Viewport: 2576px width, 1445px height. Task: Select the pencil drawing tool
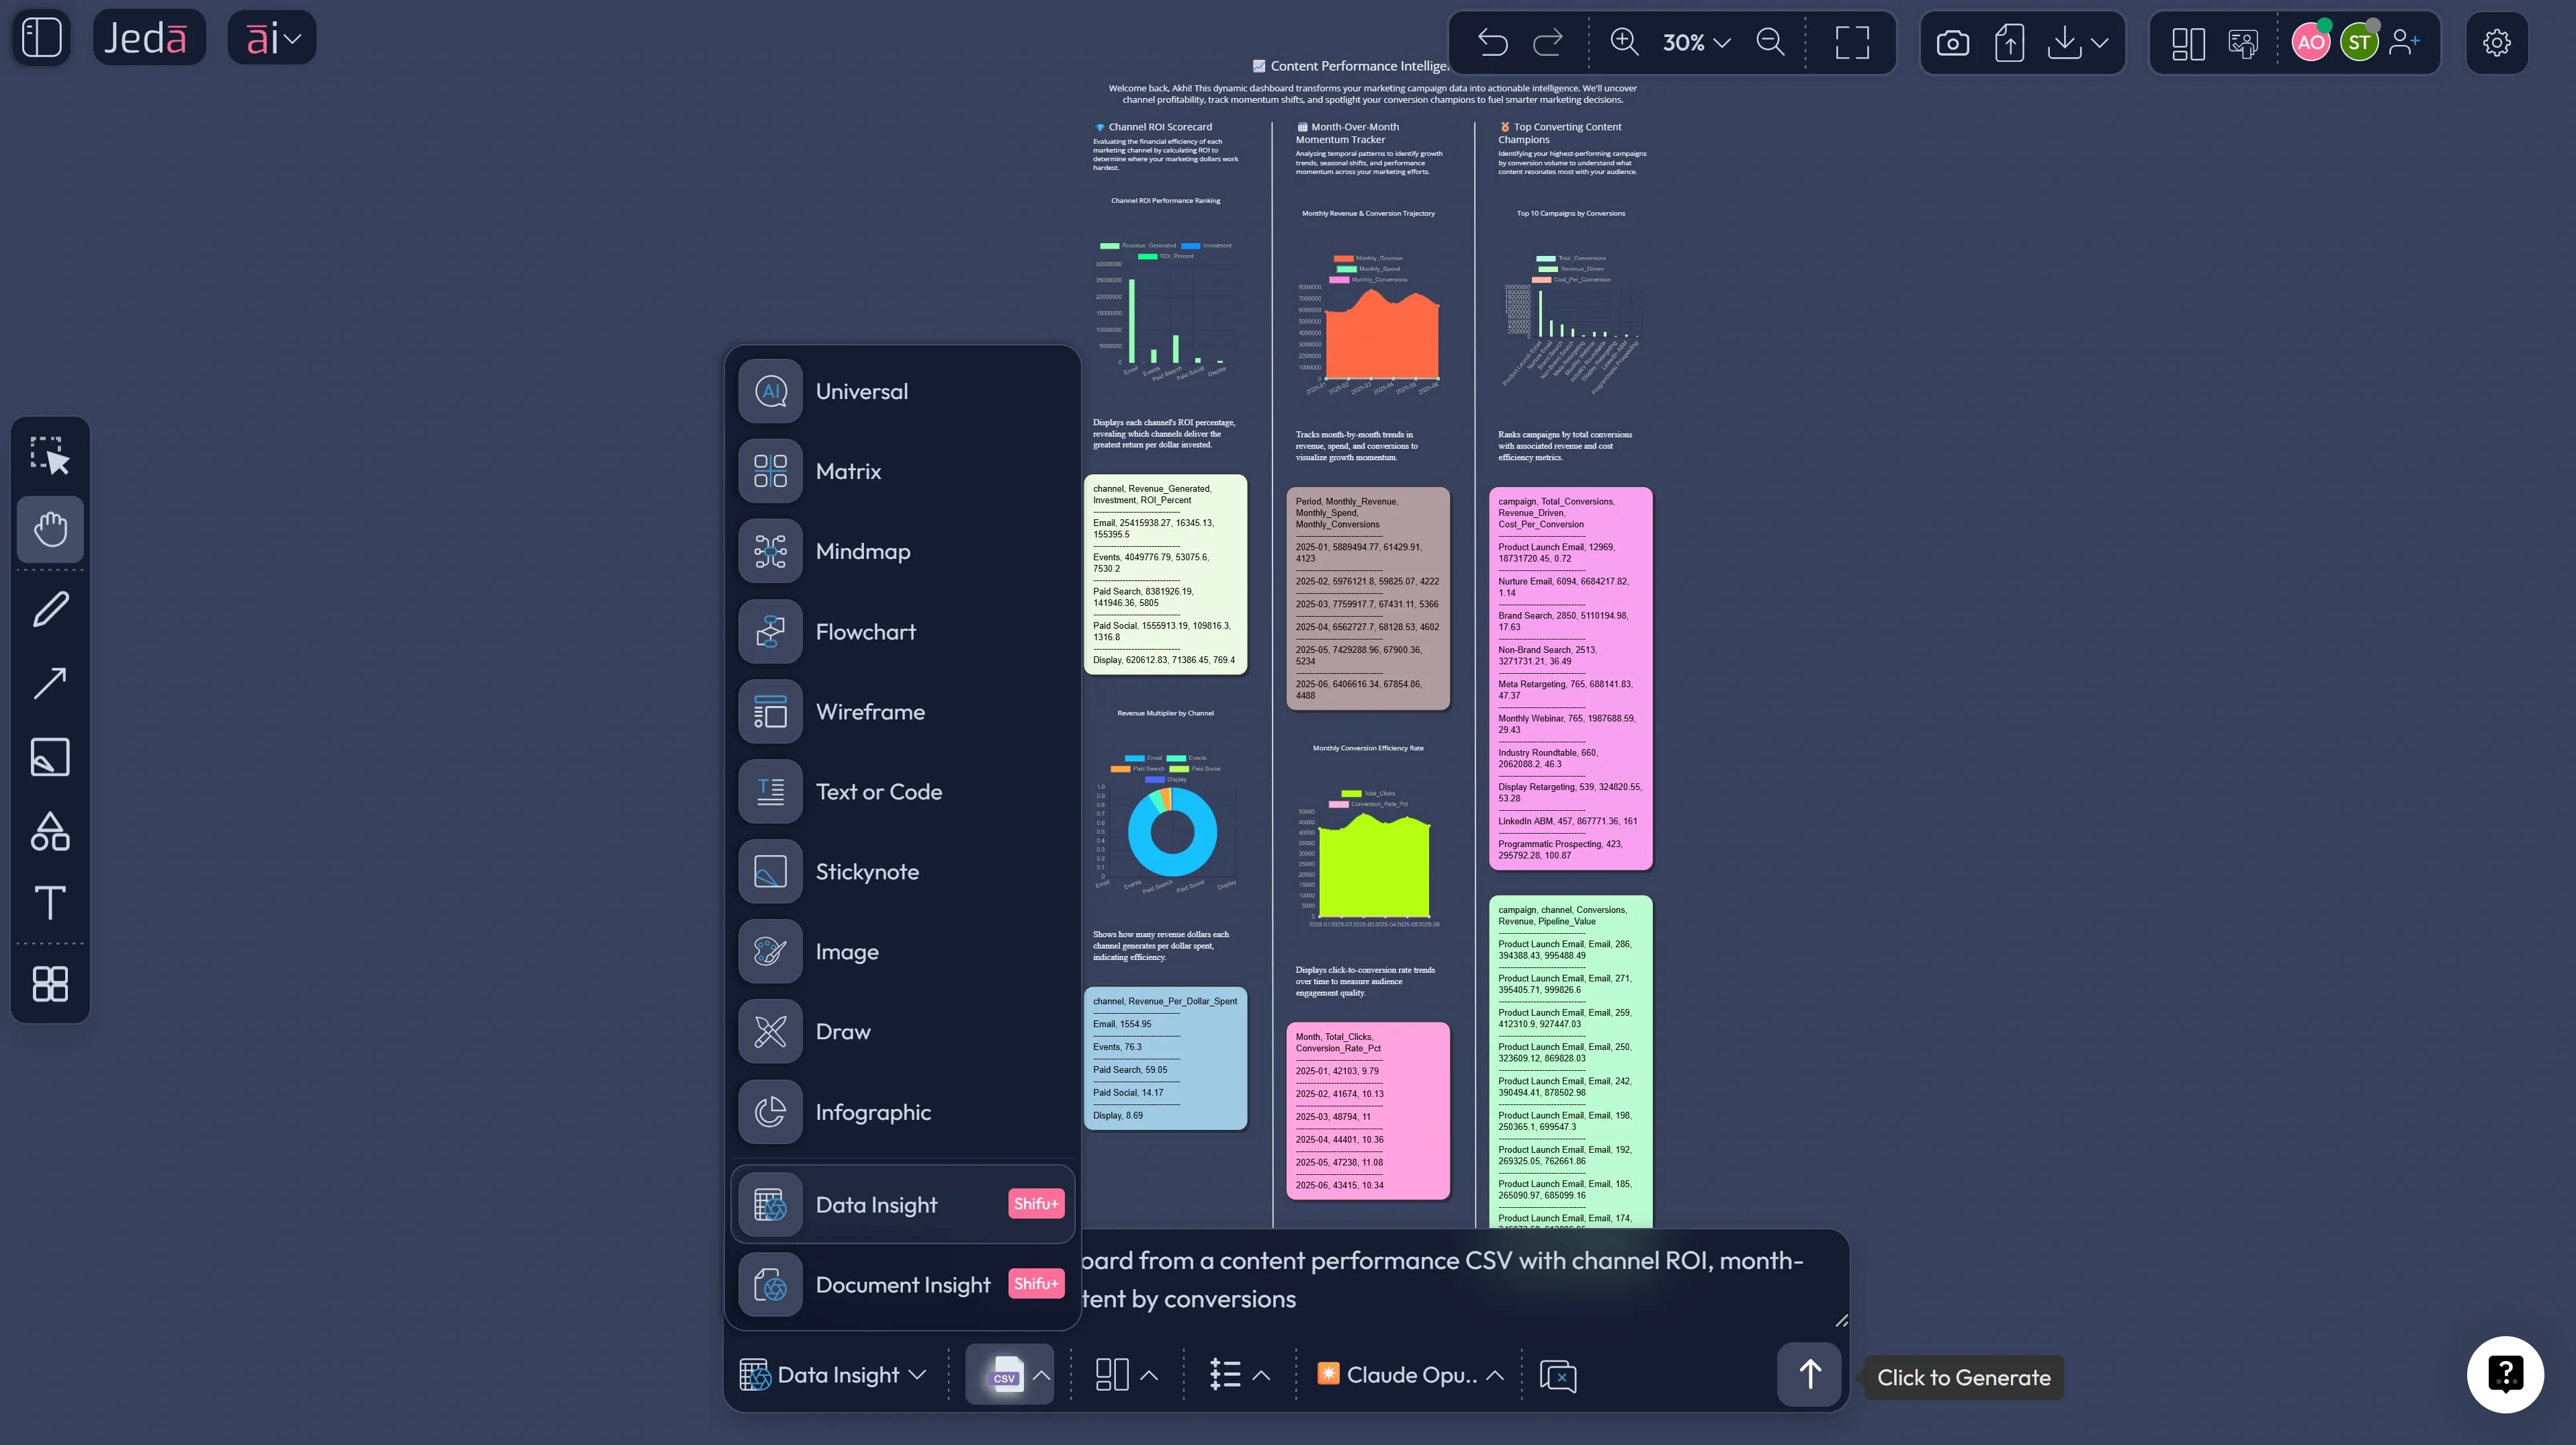(49, 608)
